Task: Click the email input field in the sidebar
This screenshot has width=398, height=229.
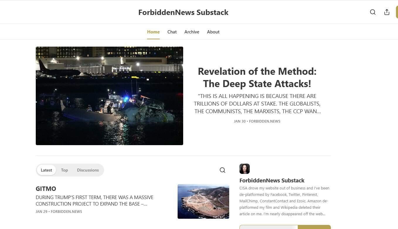Action: pyautogui.click(x=268, y=227)
